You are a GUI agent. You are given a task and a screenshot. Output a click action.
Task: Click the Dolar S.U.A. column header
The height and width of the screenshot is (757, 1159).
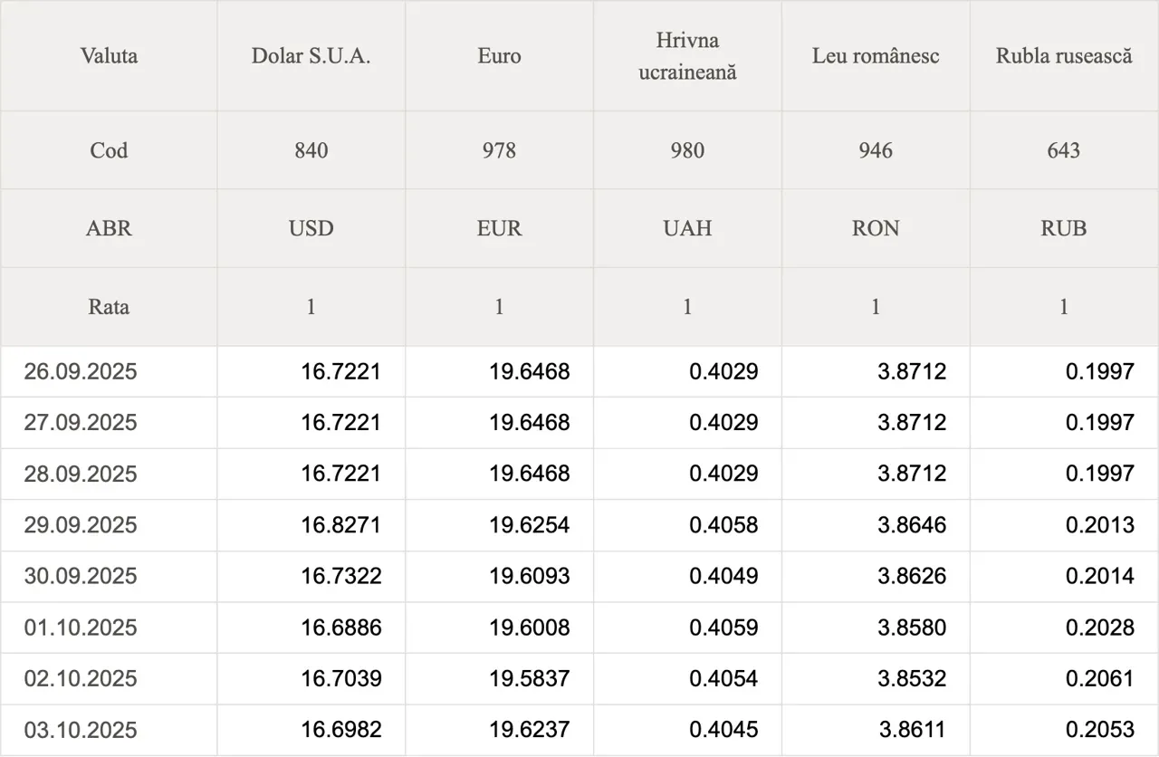[311, 56]
